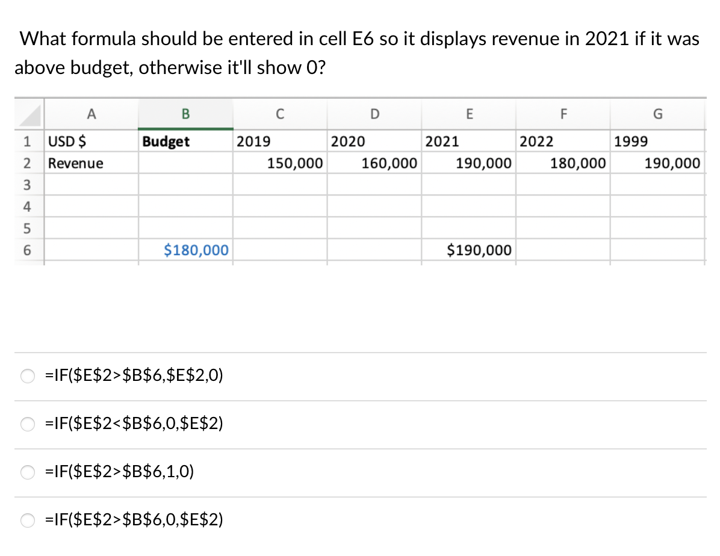This screenshot has height=556, width=720.
Task: Select column header G
Action: [x=657, y=114]
